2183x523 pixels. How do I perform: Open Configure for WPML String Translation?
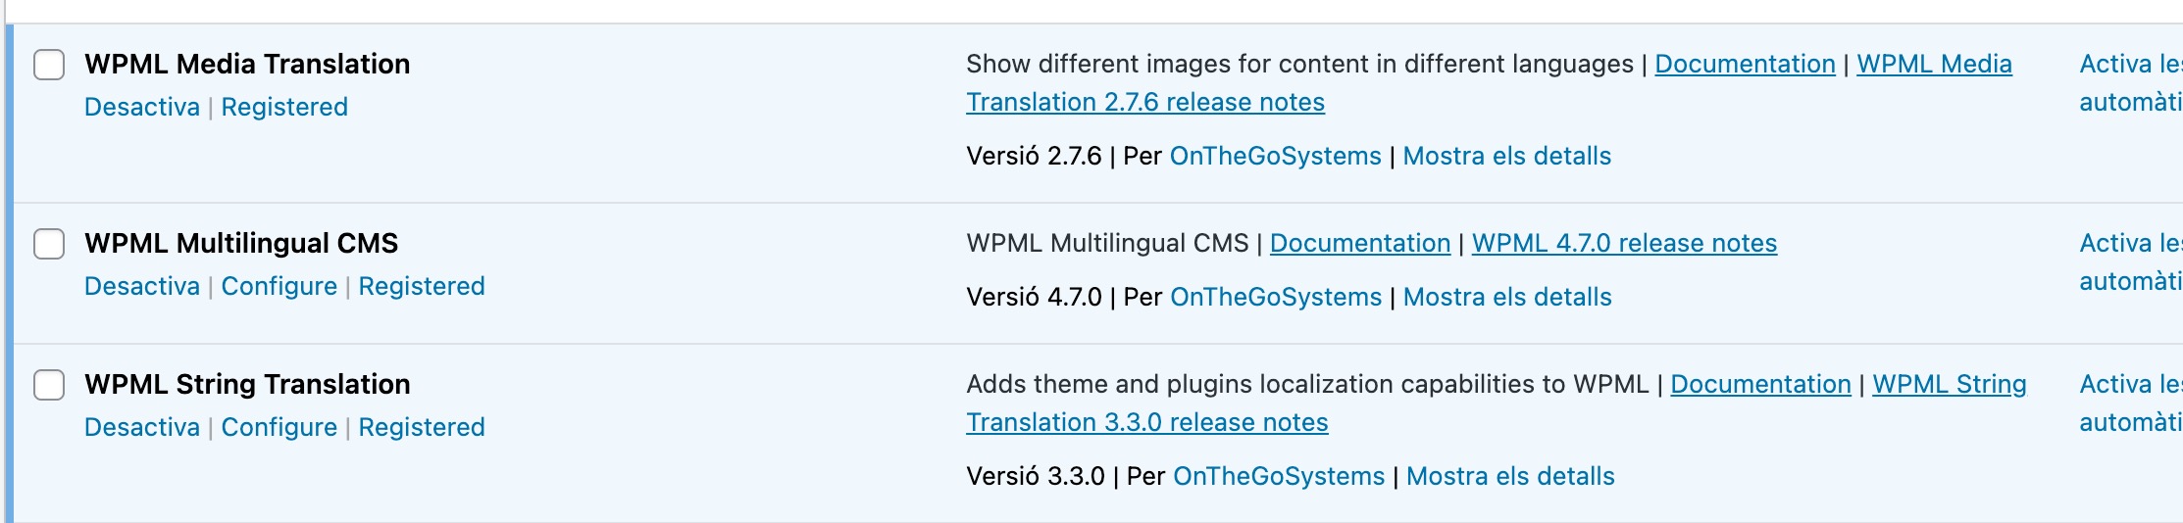[279, 427]
